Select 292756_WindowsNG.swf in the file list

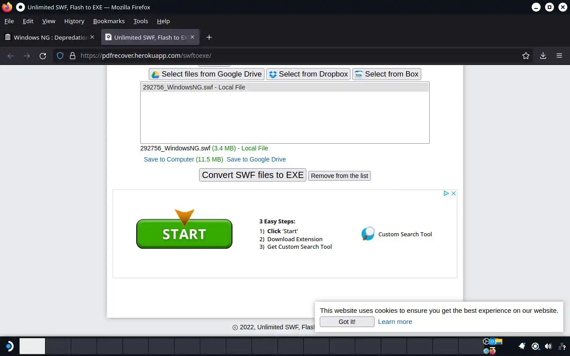pyautogui.click(x=285, y=87)
